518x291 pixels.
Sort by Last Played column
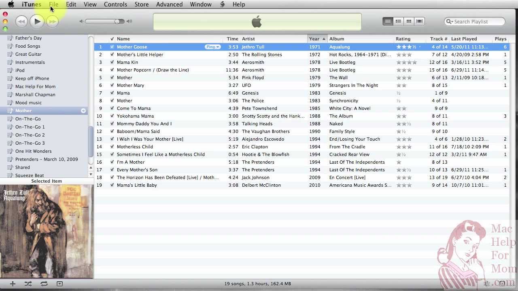tap(471, 39)
